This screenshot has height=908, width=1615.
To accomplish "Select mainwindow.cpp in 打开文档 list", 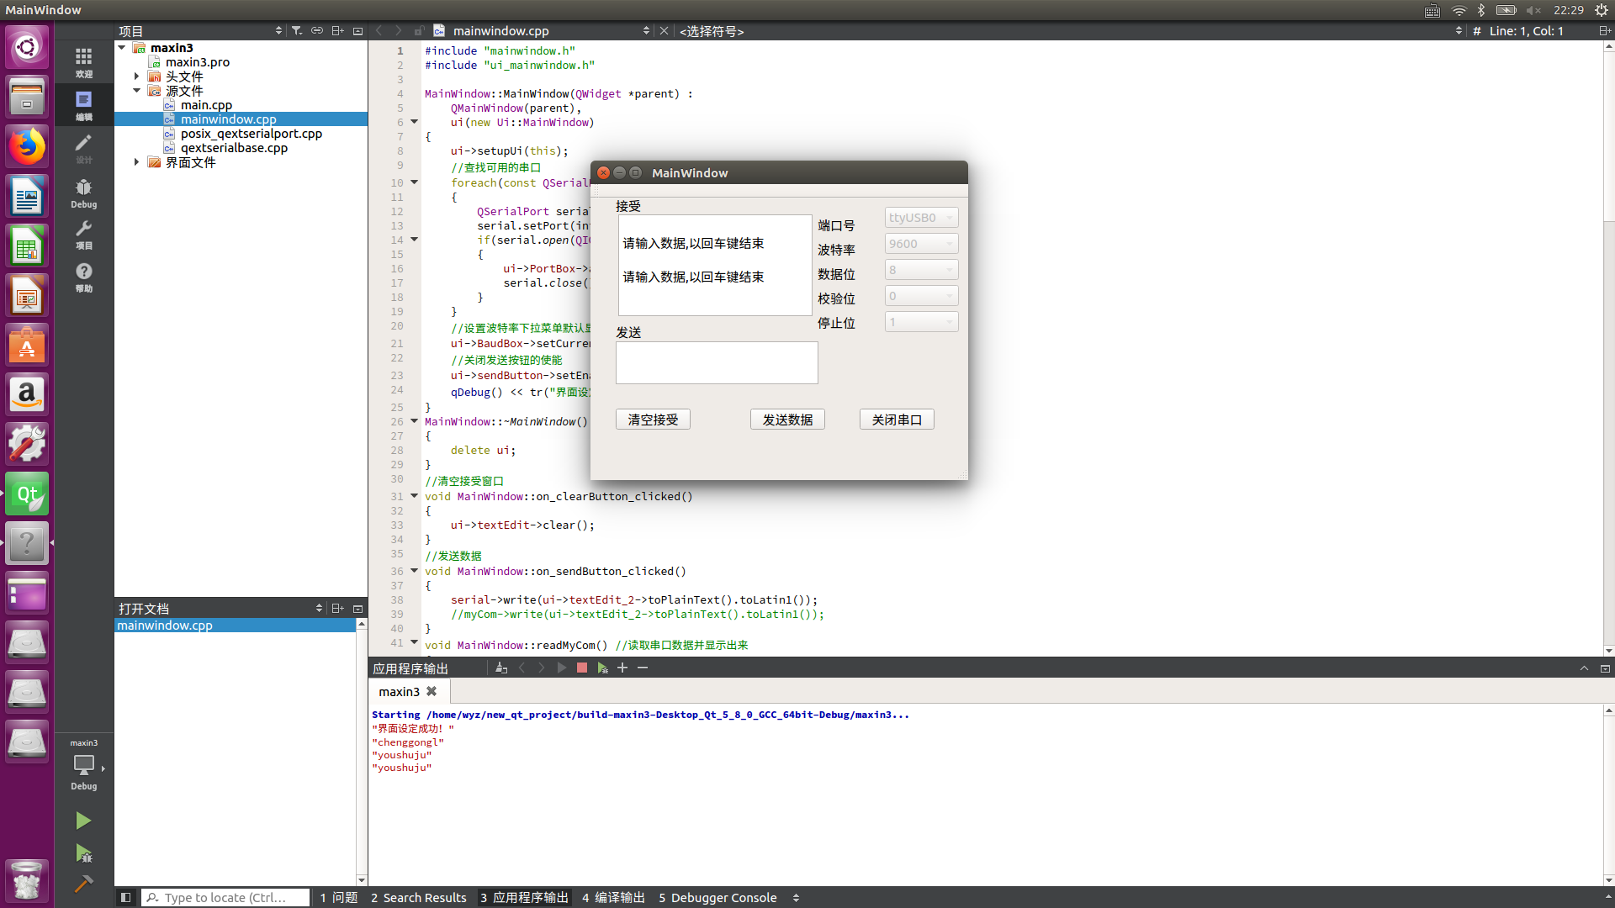I will (x=235, y=626).
